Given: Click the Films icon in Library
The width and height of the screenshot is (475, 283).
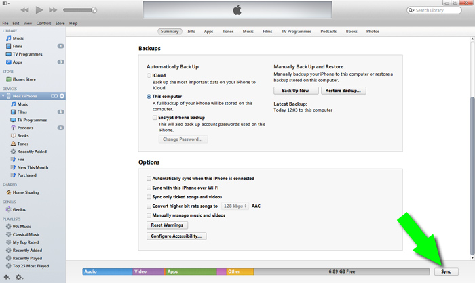Looking at the screenshot, I should coord(8,46).
